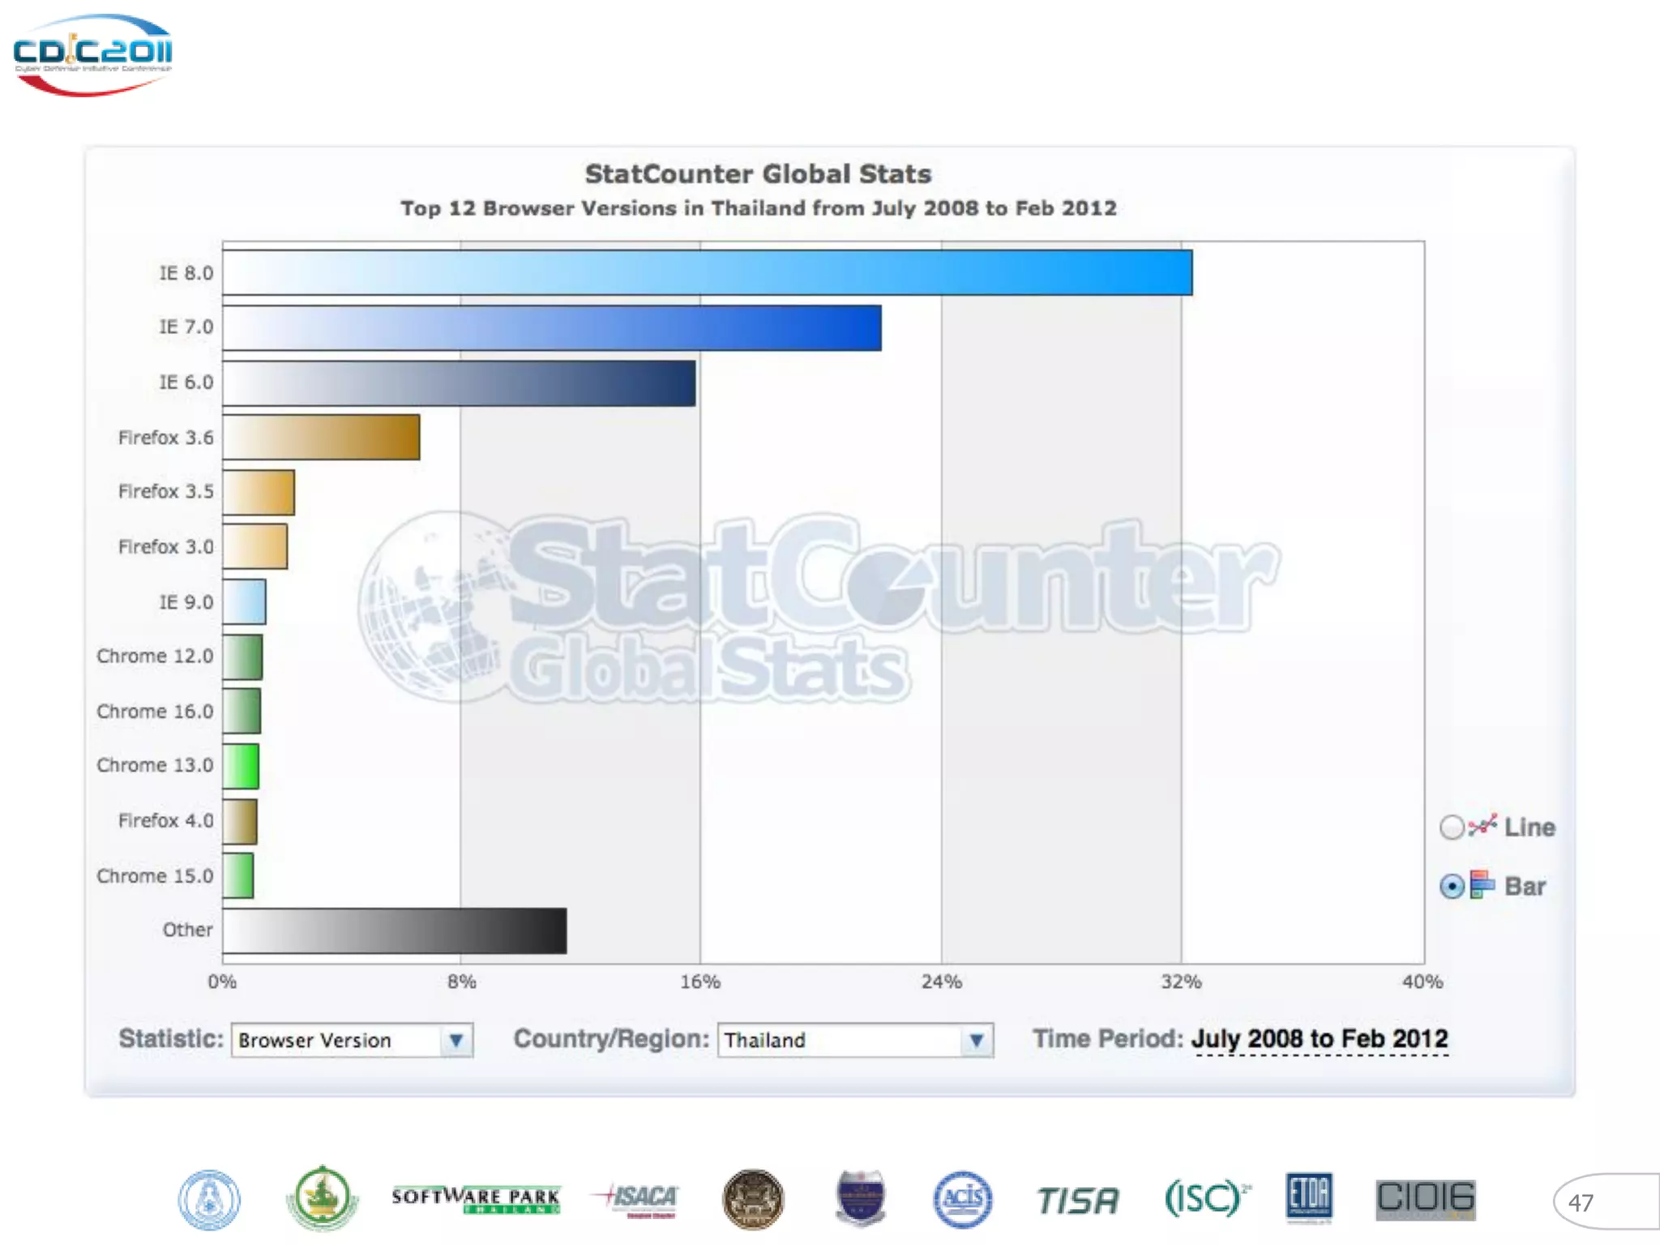This screenshot has width=1660, height=1245.
Task: Click the bar chart icon beside Bar
Action: click(x=1482, y=885)
